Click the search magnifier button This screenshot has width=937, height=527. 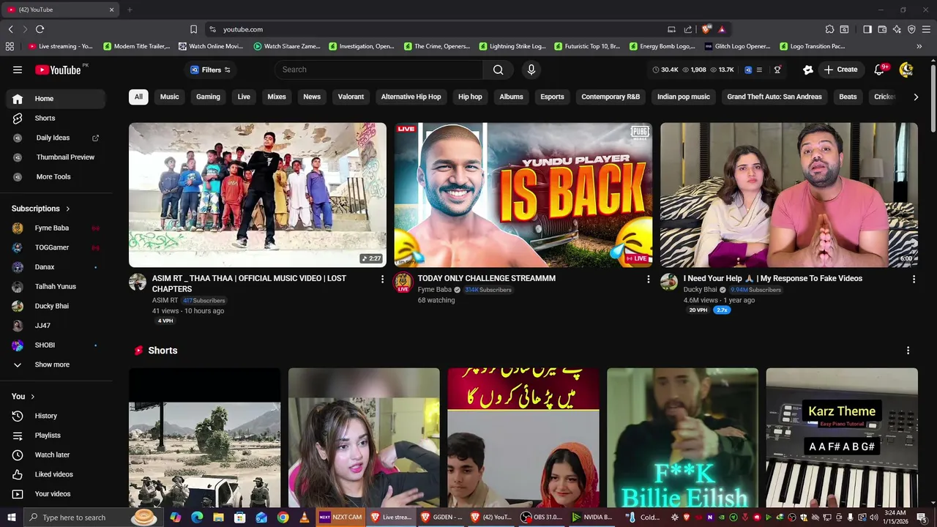498,70
